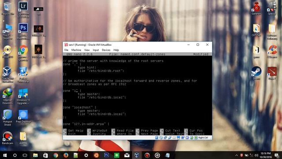Open the View menu in VirtualBox
Screen dimensions: 282x159
coord(87,50)
